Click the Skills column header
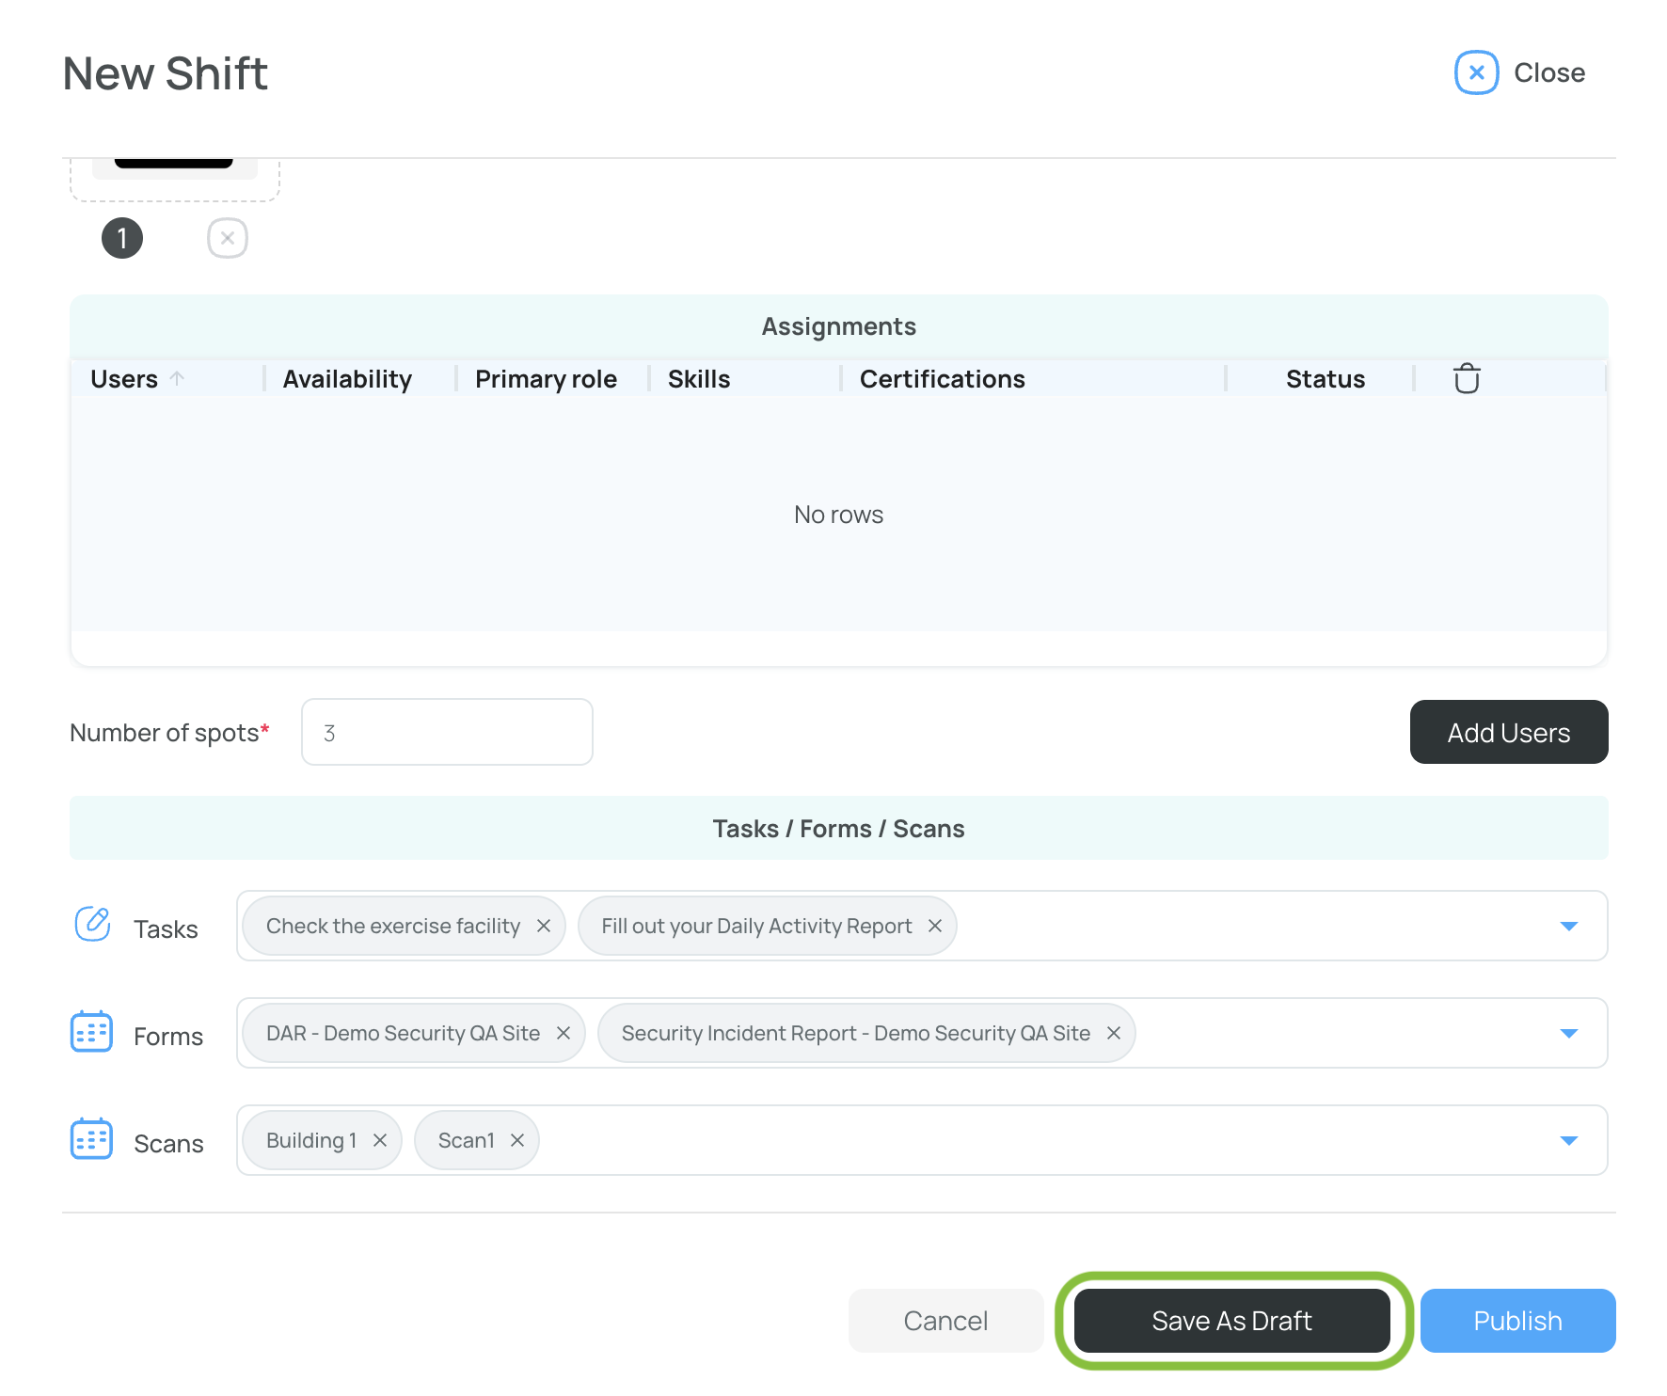This screenshot has height=1396, width=1667. 699,379
